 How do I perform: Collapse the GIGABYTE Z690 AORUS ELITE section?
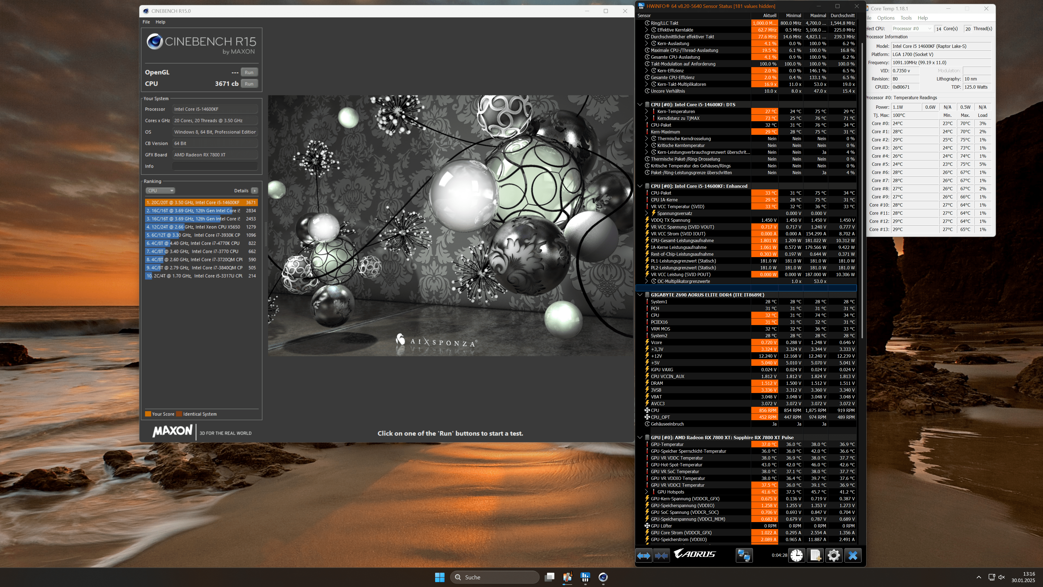coord(640,295)
